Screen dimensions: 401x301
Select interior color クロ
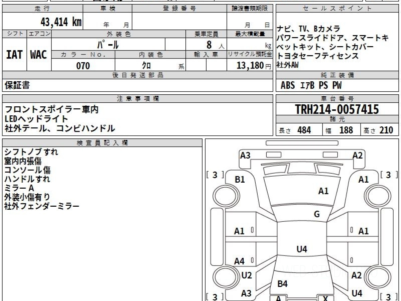pyautogui.click(x=146, y=66)
